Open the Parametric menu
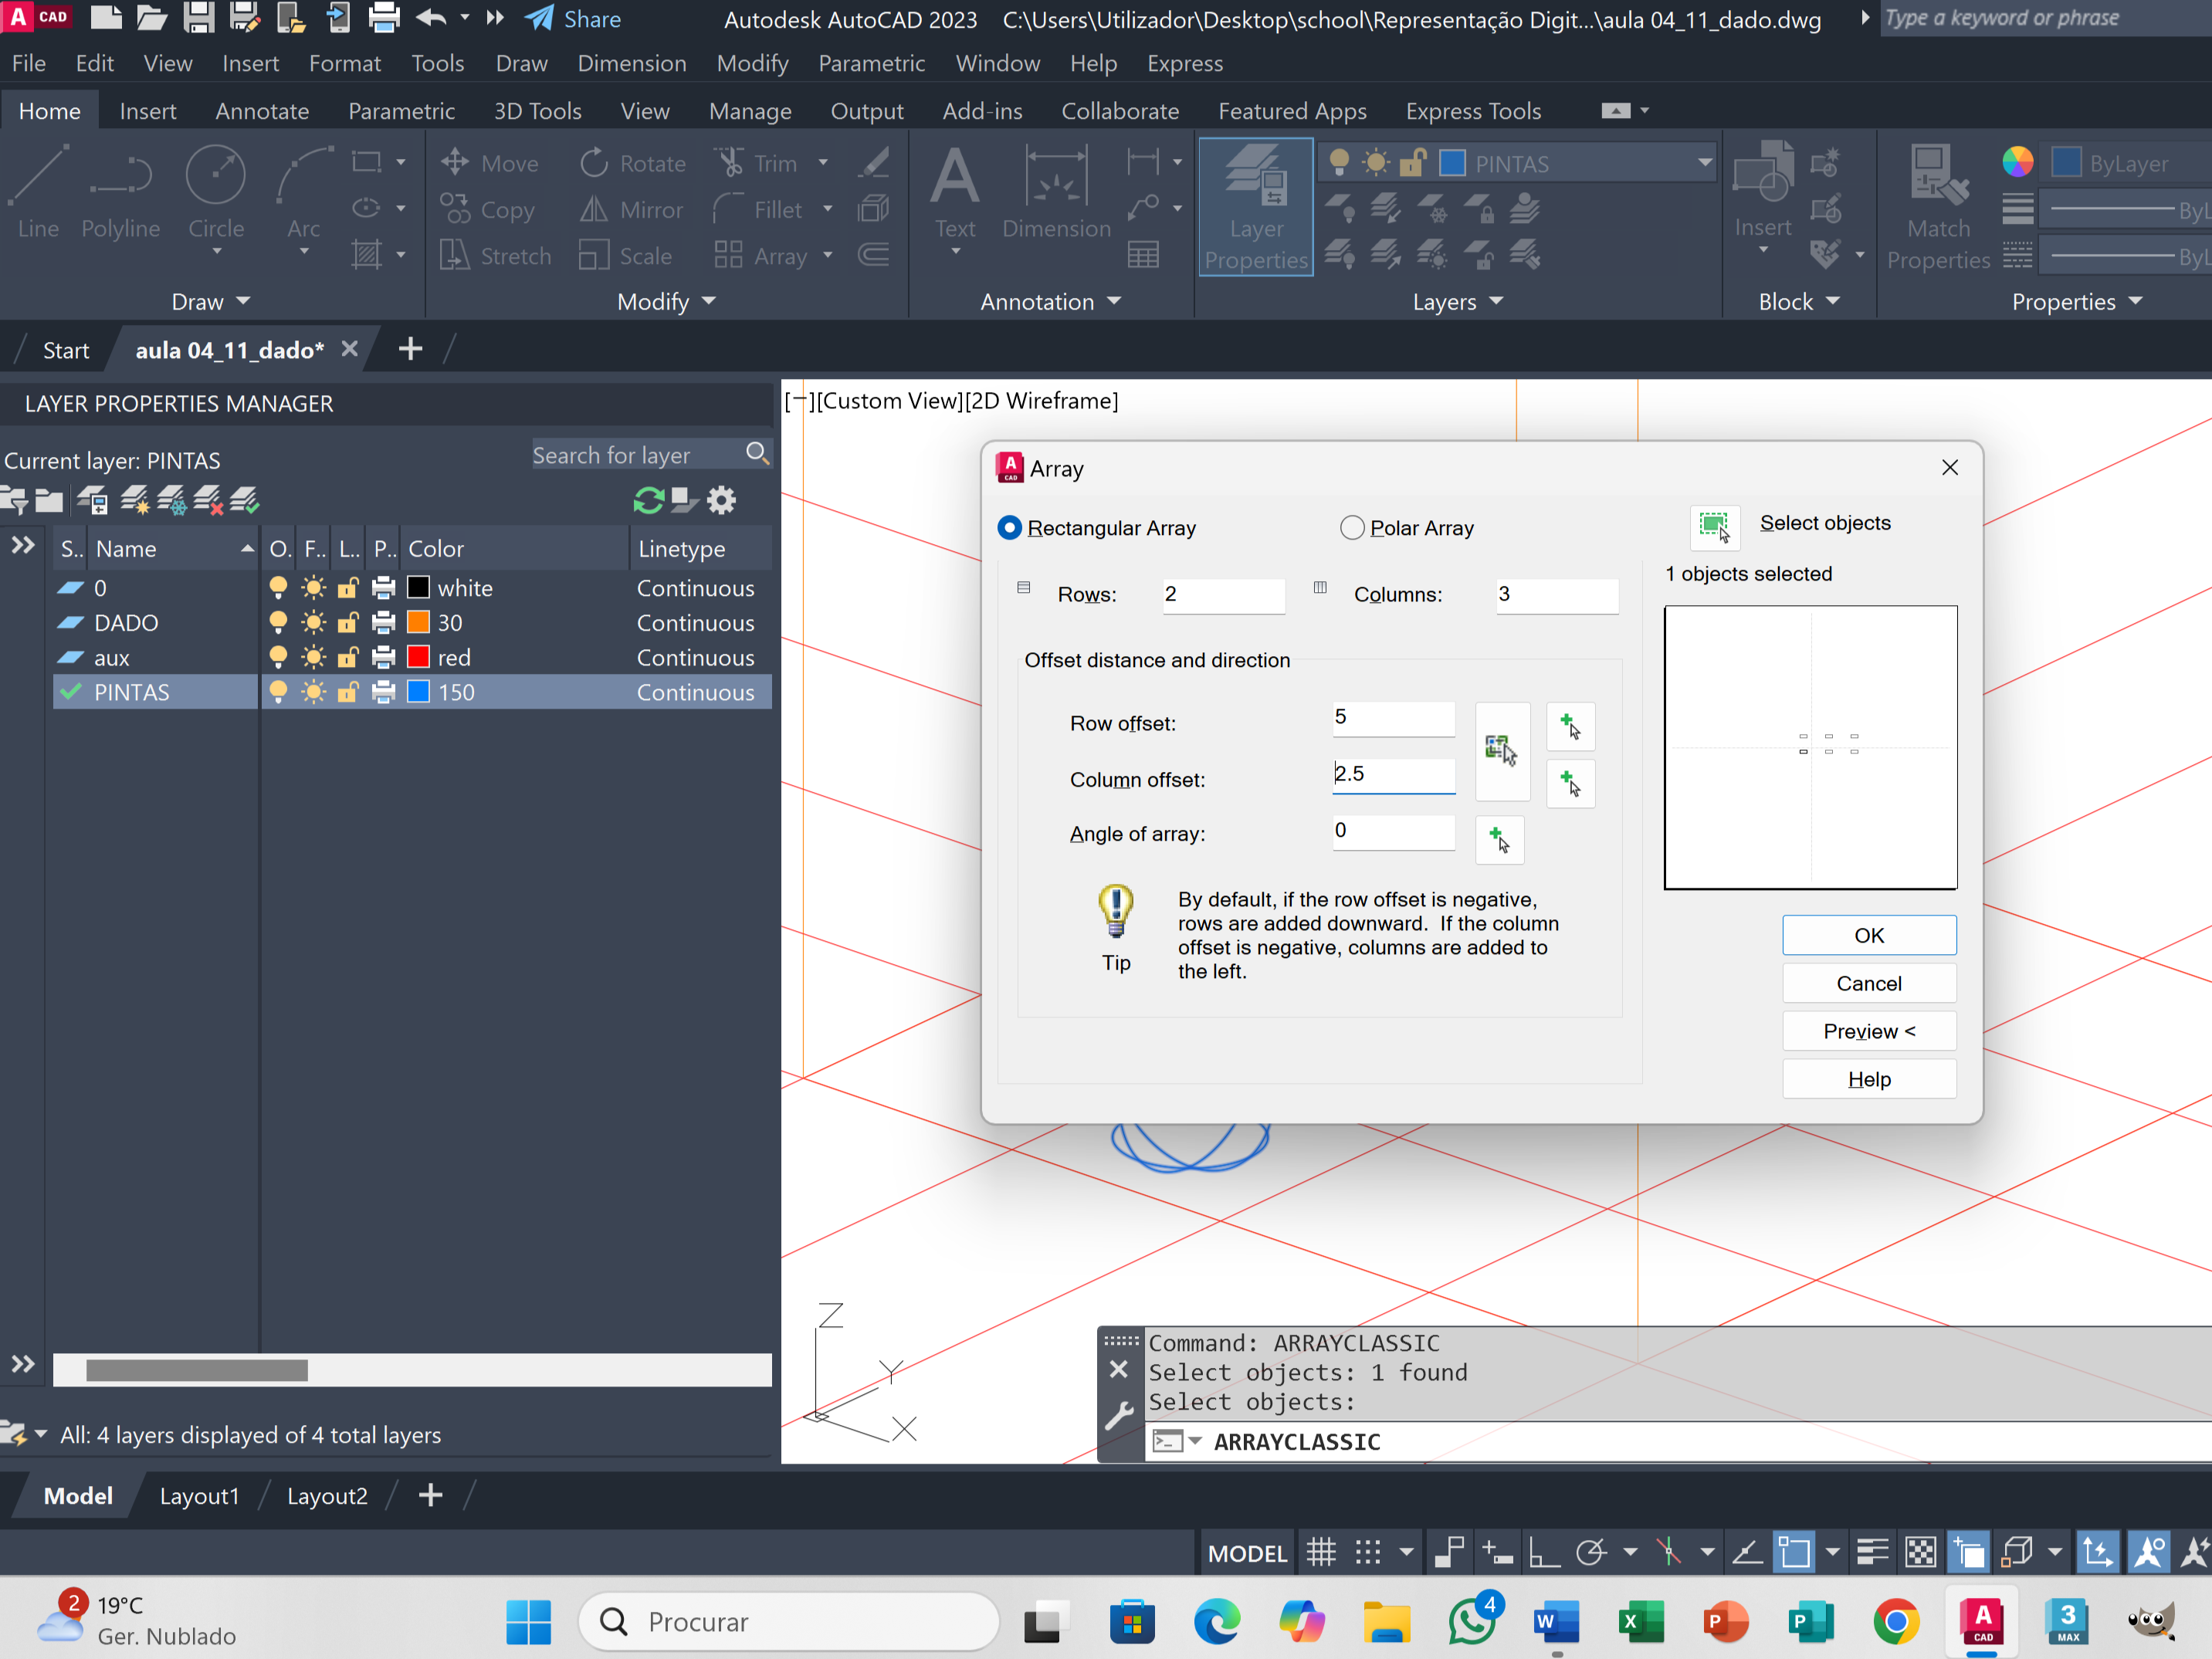The height and width of the screenshot is (1659, 2212). tap(871, 63)
